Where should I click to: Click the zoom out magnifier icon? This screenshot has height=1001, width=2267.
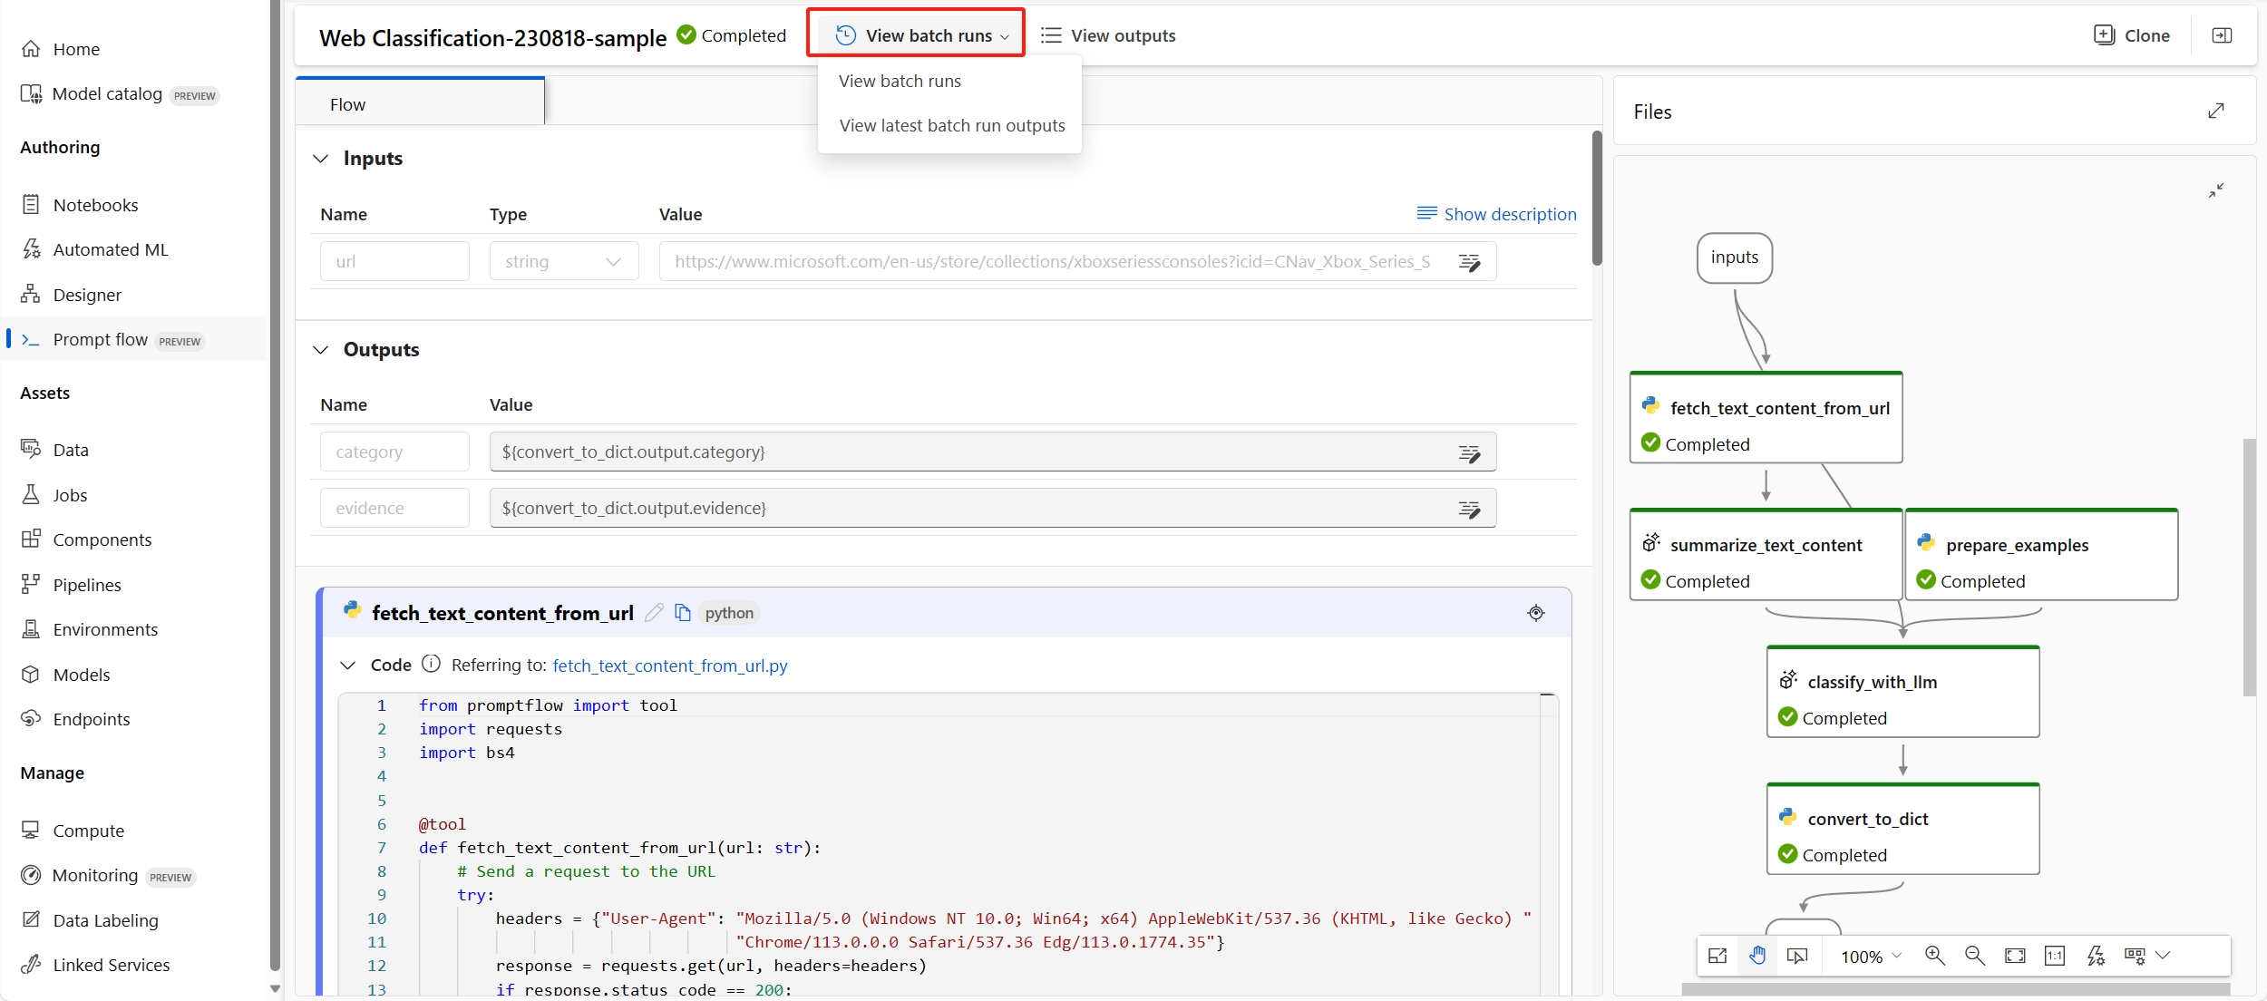1974,956
